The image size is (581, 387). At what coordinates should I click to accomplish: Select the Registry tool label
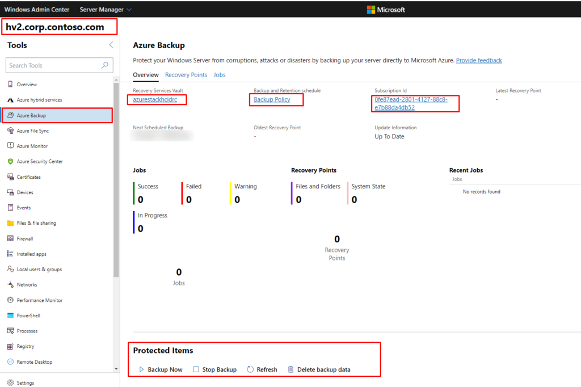click(x=25, y=346)
